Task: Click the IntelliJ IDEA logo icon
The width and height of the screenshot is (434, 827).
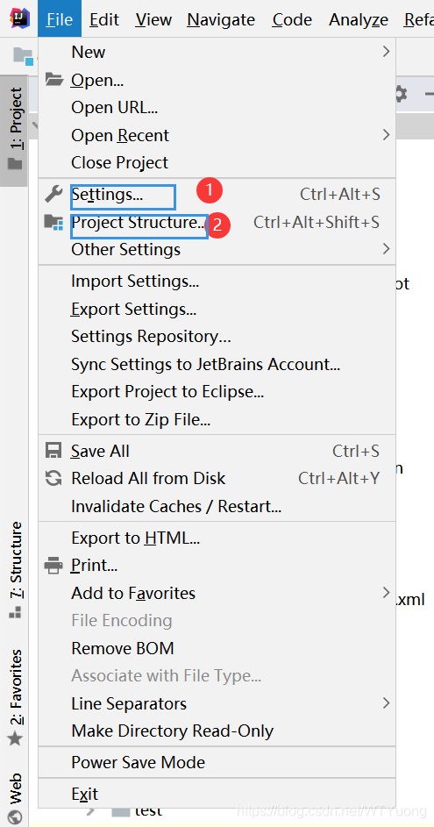Action: (x=19, y=18)
